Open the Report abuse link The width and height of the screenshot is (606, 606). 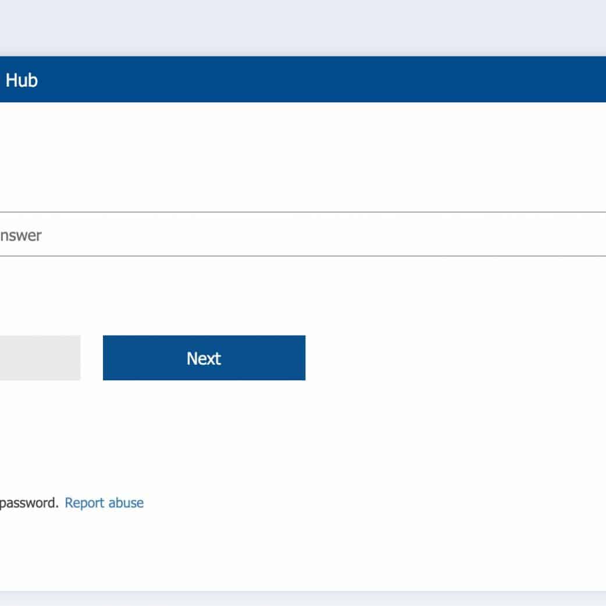pyautogui.click(x=104, y=502)
